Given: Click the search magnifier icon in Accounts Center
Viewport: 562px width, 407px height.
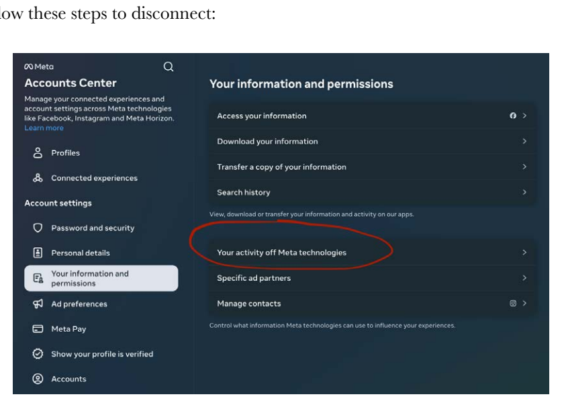Looking at the screenshot, I should (x=169, y=66).
